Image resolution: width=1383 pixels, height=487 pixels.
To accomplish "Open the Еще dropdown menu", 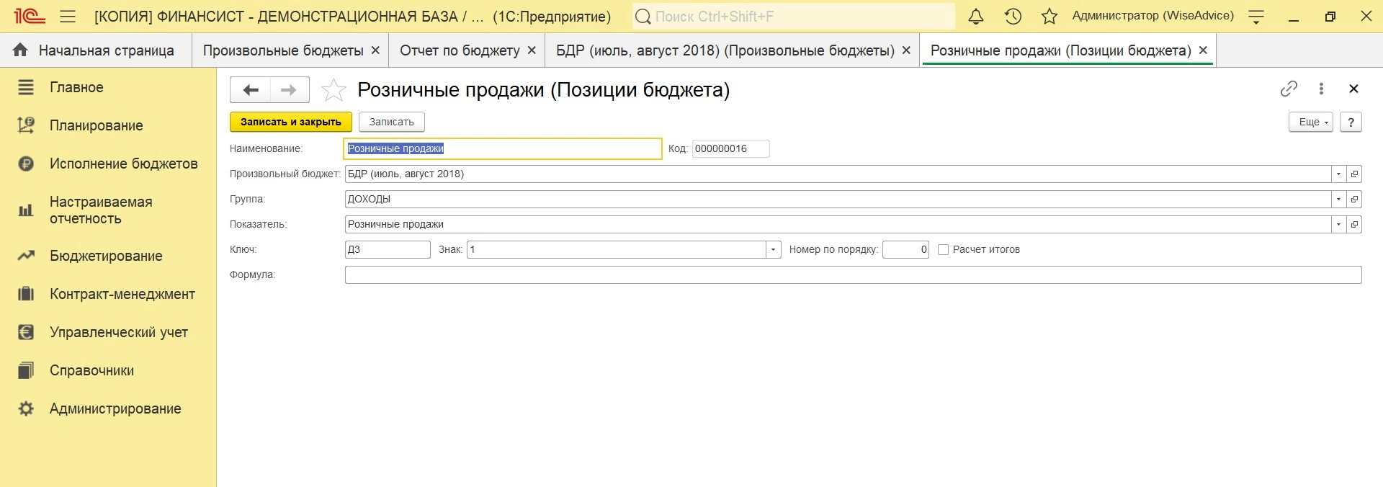I will 1311,122.
